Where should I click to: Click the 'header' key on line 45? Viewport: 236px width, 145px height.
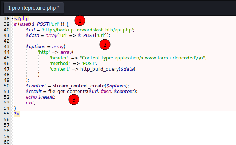coord(59,58)
